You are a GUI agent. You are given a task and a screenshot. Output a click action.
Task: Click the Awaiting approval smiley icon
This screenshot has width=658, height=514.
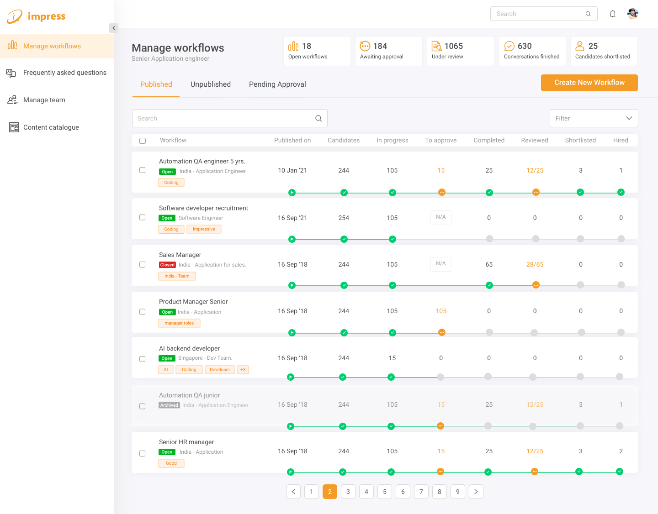(365, 46)
